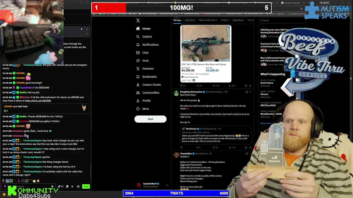Image resolution: width=353 pixels, height=198 pixels.
Task: Open the Autism timeline tab
Action: click(x=225, y=20)
